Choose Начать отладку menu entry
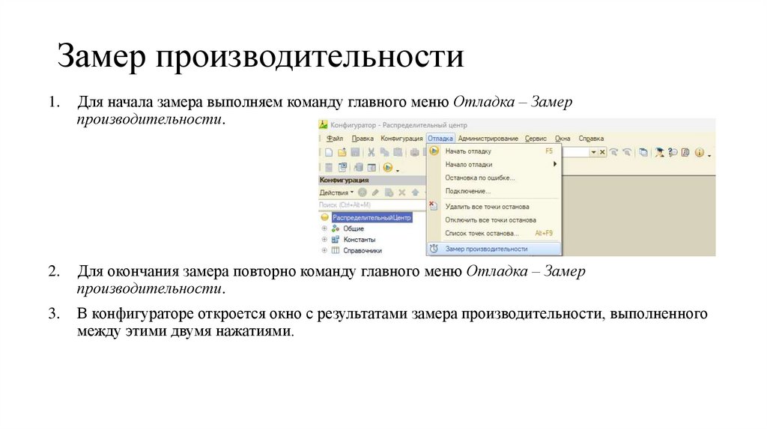767x430 pixels. click(494, 151)
